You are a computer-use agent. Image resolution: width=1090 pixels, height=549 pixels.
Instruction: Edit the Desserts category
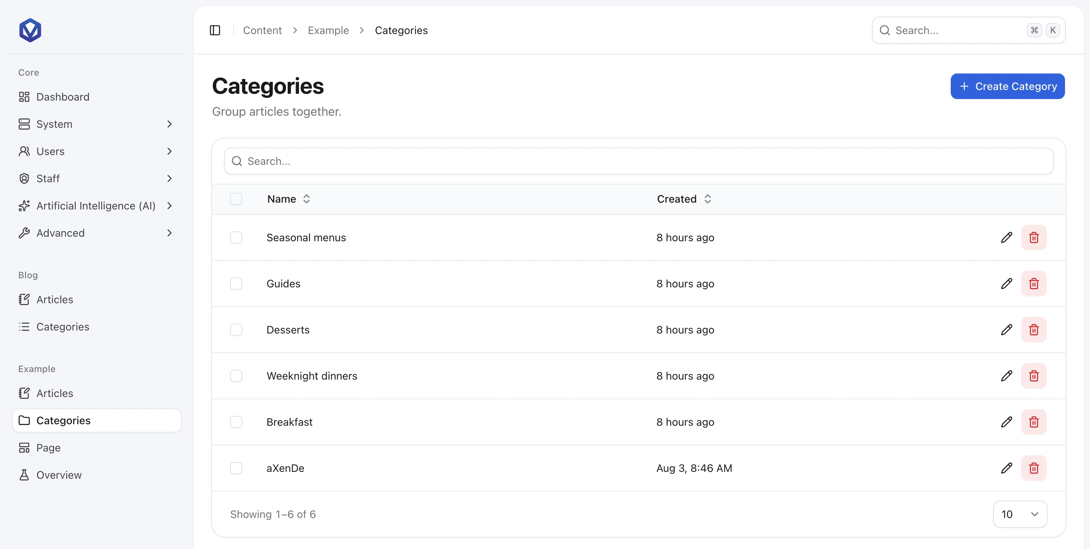1007,330
